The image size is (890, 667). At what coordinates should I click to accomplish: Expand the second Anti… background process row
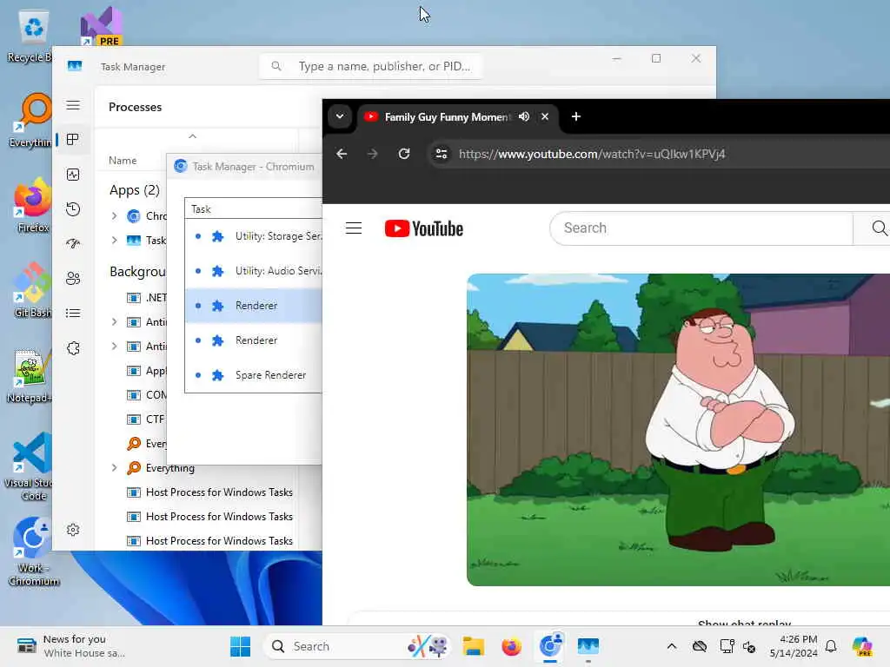114,347
